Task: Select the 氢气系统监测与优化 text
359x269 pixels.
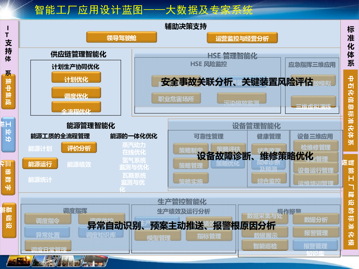Action: (134, 164)
